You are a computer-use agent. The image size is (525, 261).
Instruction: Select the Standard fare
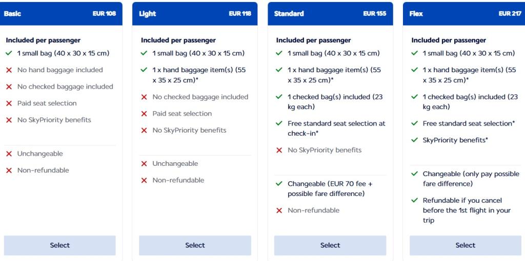pyautogui.click(x=330, y=245)
